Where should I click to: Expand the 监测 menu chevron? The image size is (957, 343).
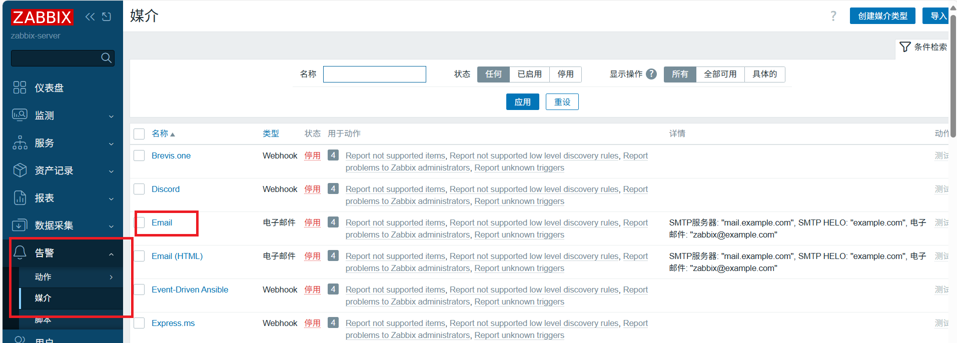pos(111,116)
